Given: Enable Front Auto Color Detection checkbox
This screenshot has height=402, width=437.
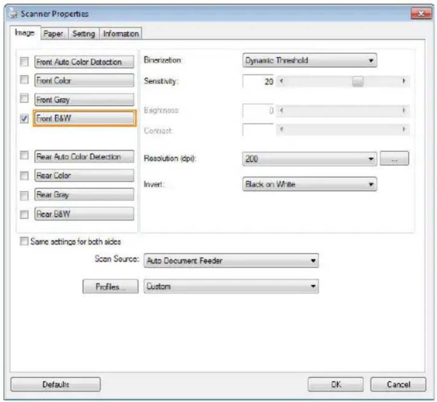Looking at the screenshot, I should (x=24, y=61).
